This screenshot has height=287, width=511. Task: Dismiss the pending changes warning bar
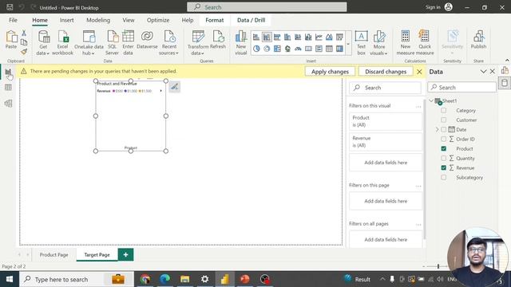coord(419,72)
